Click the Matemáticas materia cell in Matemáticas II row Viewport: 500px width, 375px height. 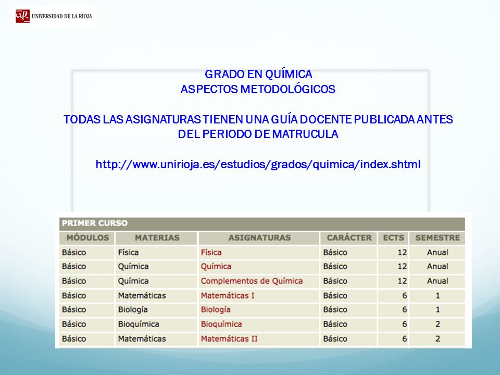pos(157,339)
